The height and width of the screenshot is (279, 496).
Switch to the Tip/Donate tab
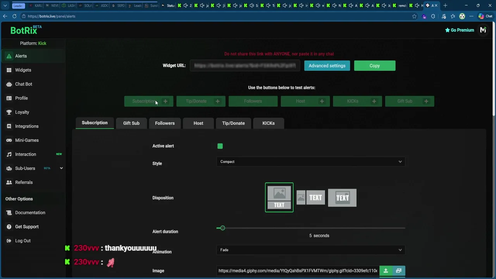233,123
